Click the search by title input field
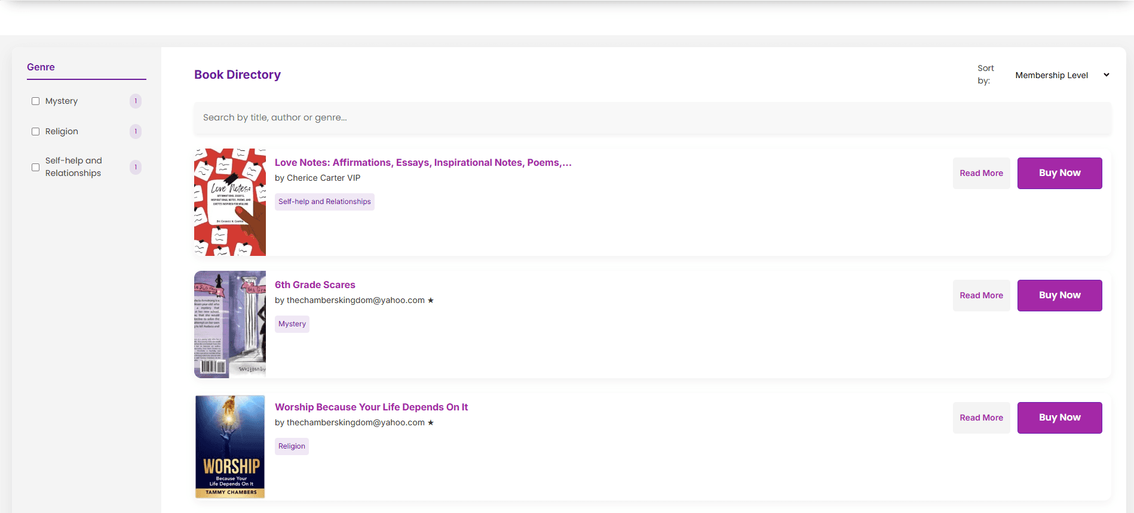This screenshot has height=513, width=1134. (x=652, y=118)
